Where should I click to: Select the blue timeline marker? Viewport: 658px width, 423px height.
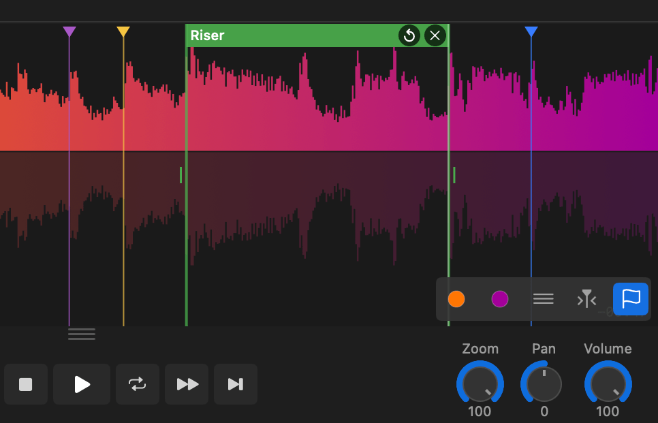(531, 31)
